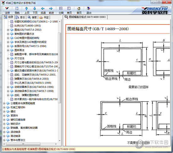Open 弹簧表示法(GB/T4459.4-2003) entry
173x153 pixels.
click(31, 79)
